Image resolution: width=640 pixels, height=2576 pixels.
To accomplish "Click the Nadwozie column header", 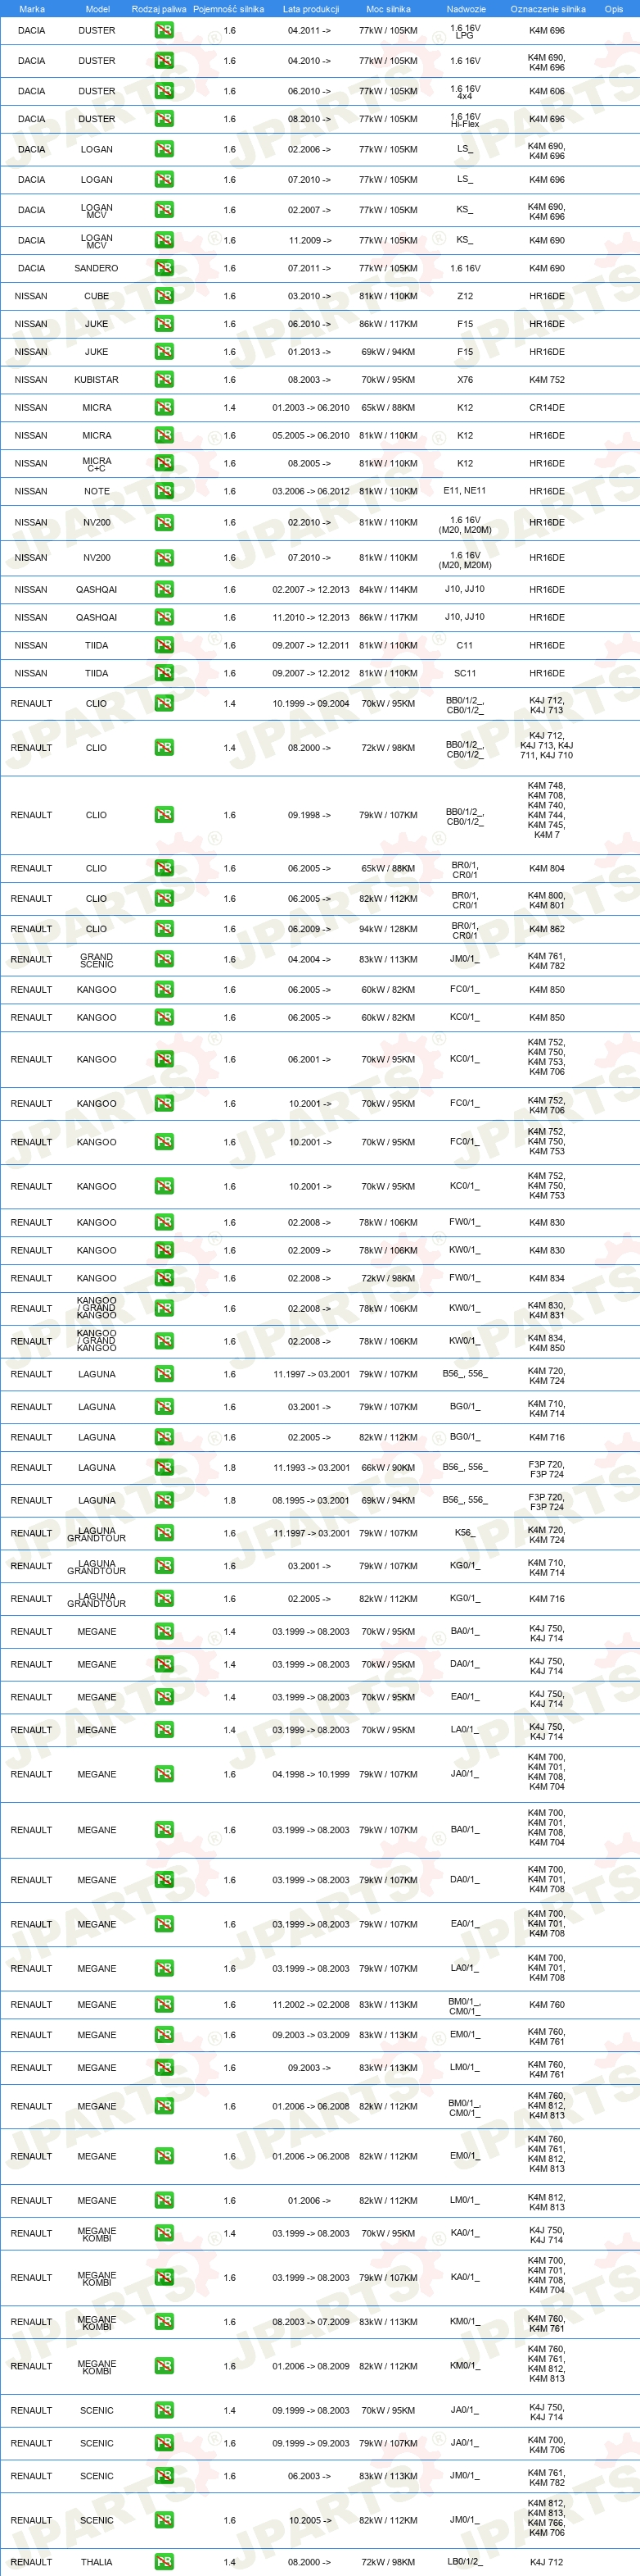I will click(466, 9).
